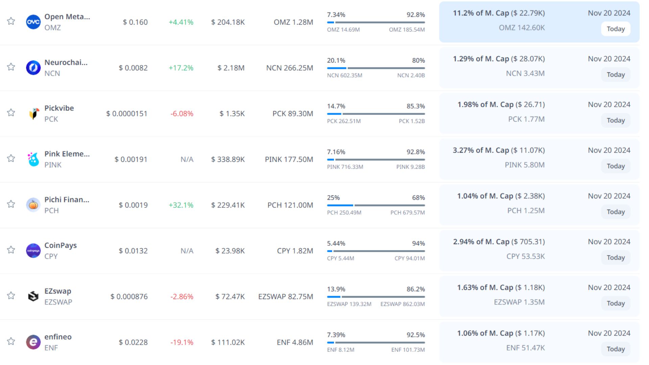Click the EZswap logo icon

33,296
